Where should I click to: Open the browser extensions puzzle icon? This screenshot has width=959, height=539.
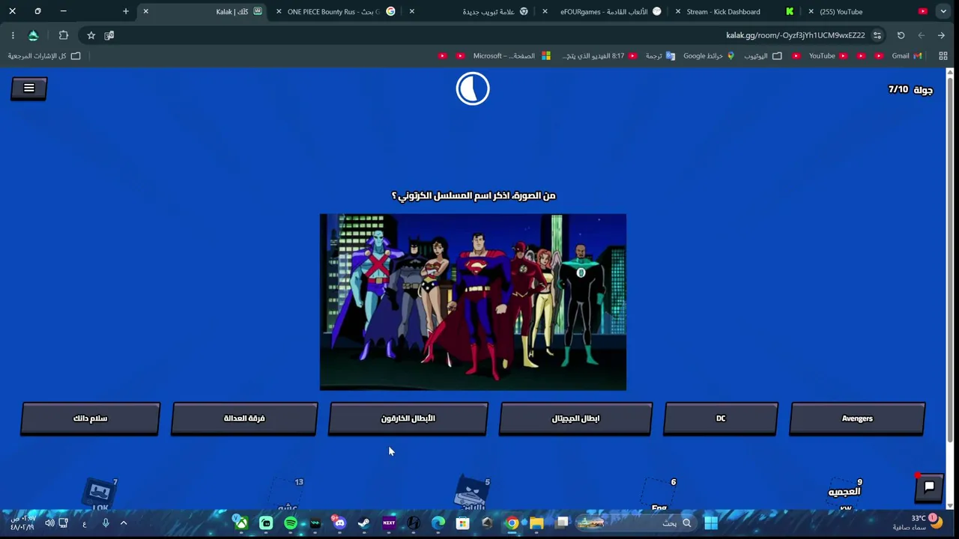63,35
